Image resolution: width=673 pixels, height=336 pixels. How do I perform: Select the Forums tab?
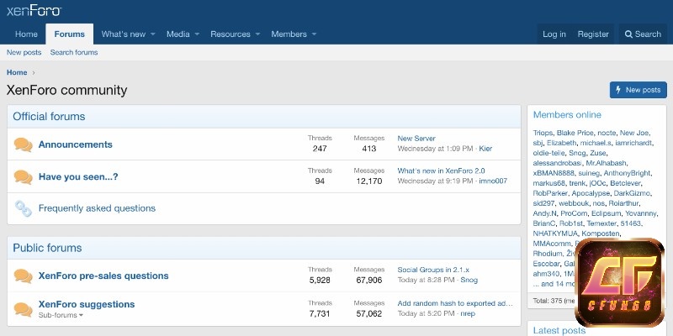70,34
